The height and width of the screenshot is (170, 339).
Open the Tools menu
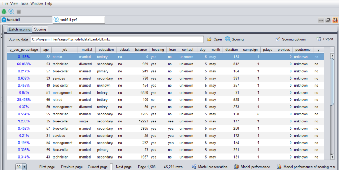[24, 3]
